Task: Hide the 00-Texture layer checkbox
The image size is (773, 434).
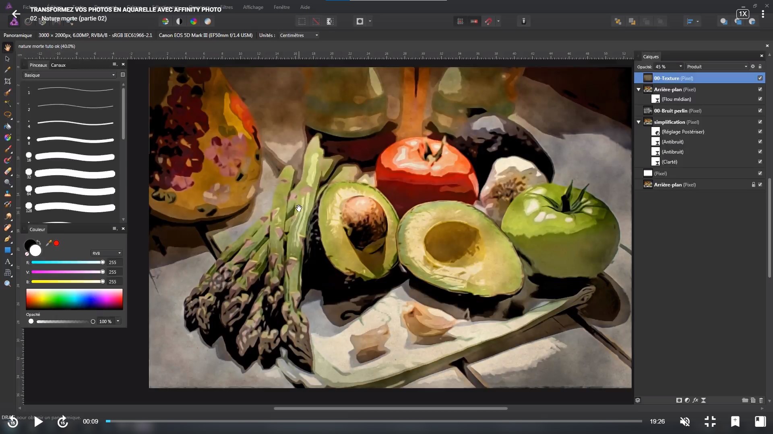Action: 760,78
